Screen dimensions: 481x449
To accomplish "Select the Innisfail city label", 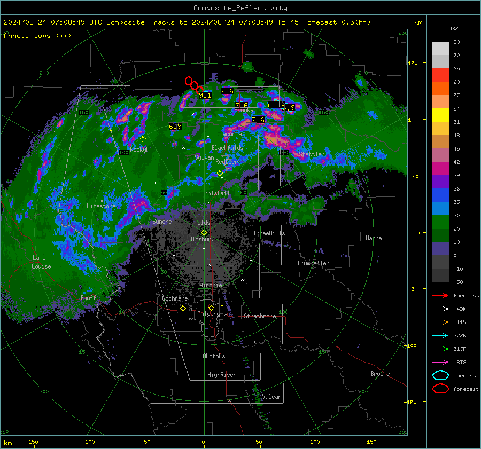I will click(x=215, y=193).
